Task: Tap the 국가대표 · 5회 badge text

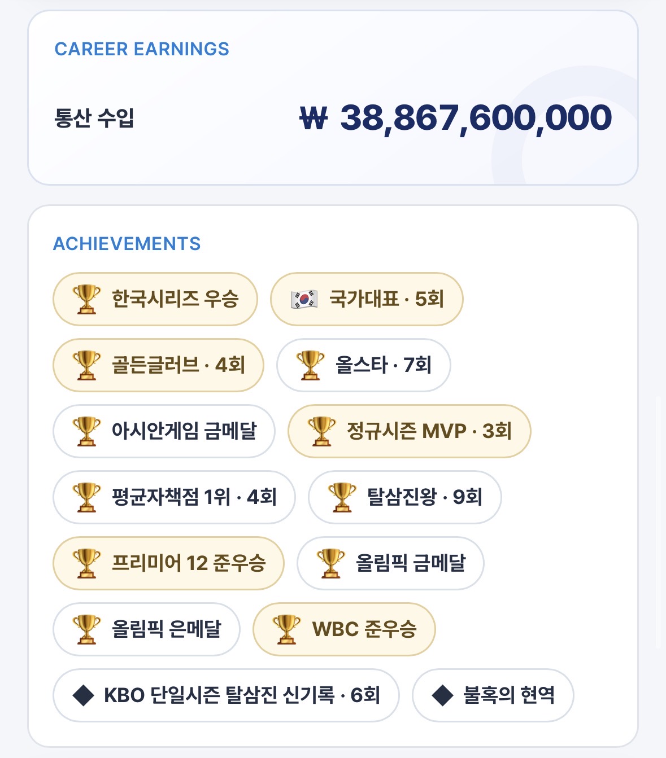Action: pyautogui.click(x=386, y=299)
